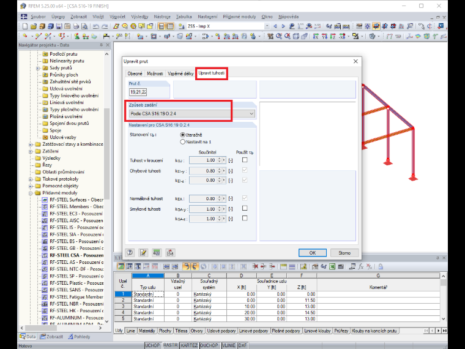Expand the Sady prutů tree node
This screenshot has width=465, height=349.
point(38,68)
